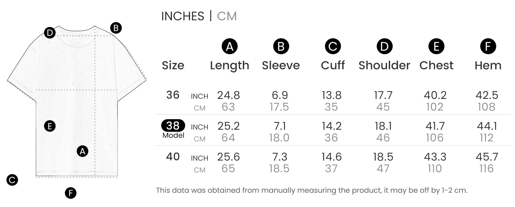Click the A marker on the shirt diagram
This screenshot has height=207, width=515.
[82, 151]
